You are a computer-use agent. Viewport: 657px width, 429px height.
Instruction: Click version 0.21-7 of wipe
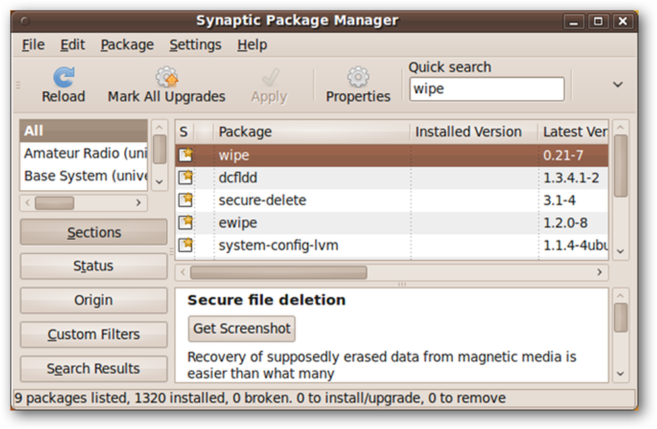click(x=563, y=155)
